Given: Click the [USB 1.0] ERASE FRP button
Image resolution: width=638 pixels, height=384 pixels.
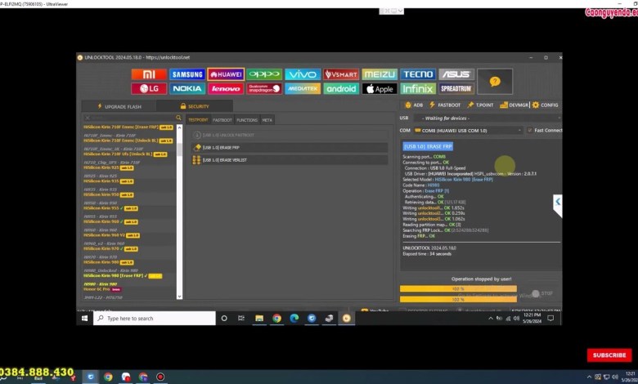Looking at the screenshot, I should coord(290,148).
